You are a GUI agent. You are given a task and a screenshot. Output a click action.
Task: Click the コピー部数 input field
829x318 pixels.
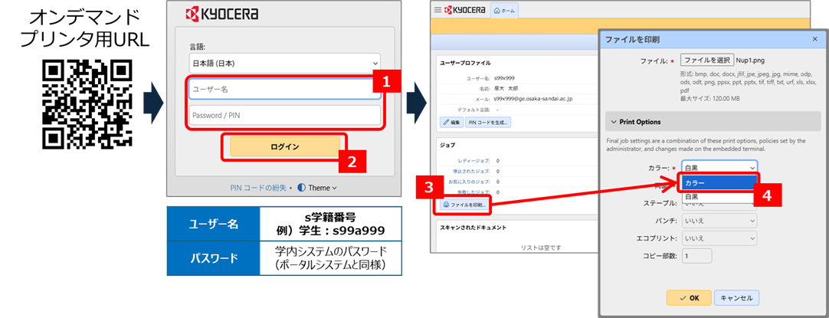(696, 256)
